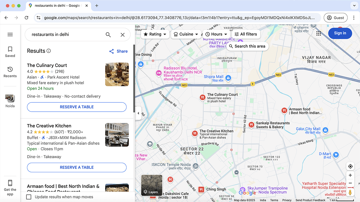Click the site information icon in address bar

click(39, 18)
